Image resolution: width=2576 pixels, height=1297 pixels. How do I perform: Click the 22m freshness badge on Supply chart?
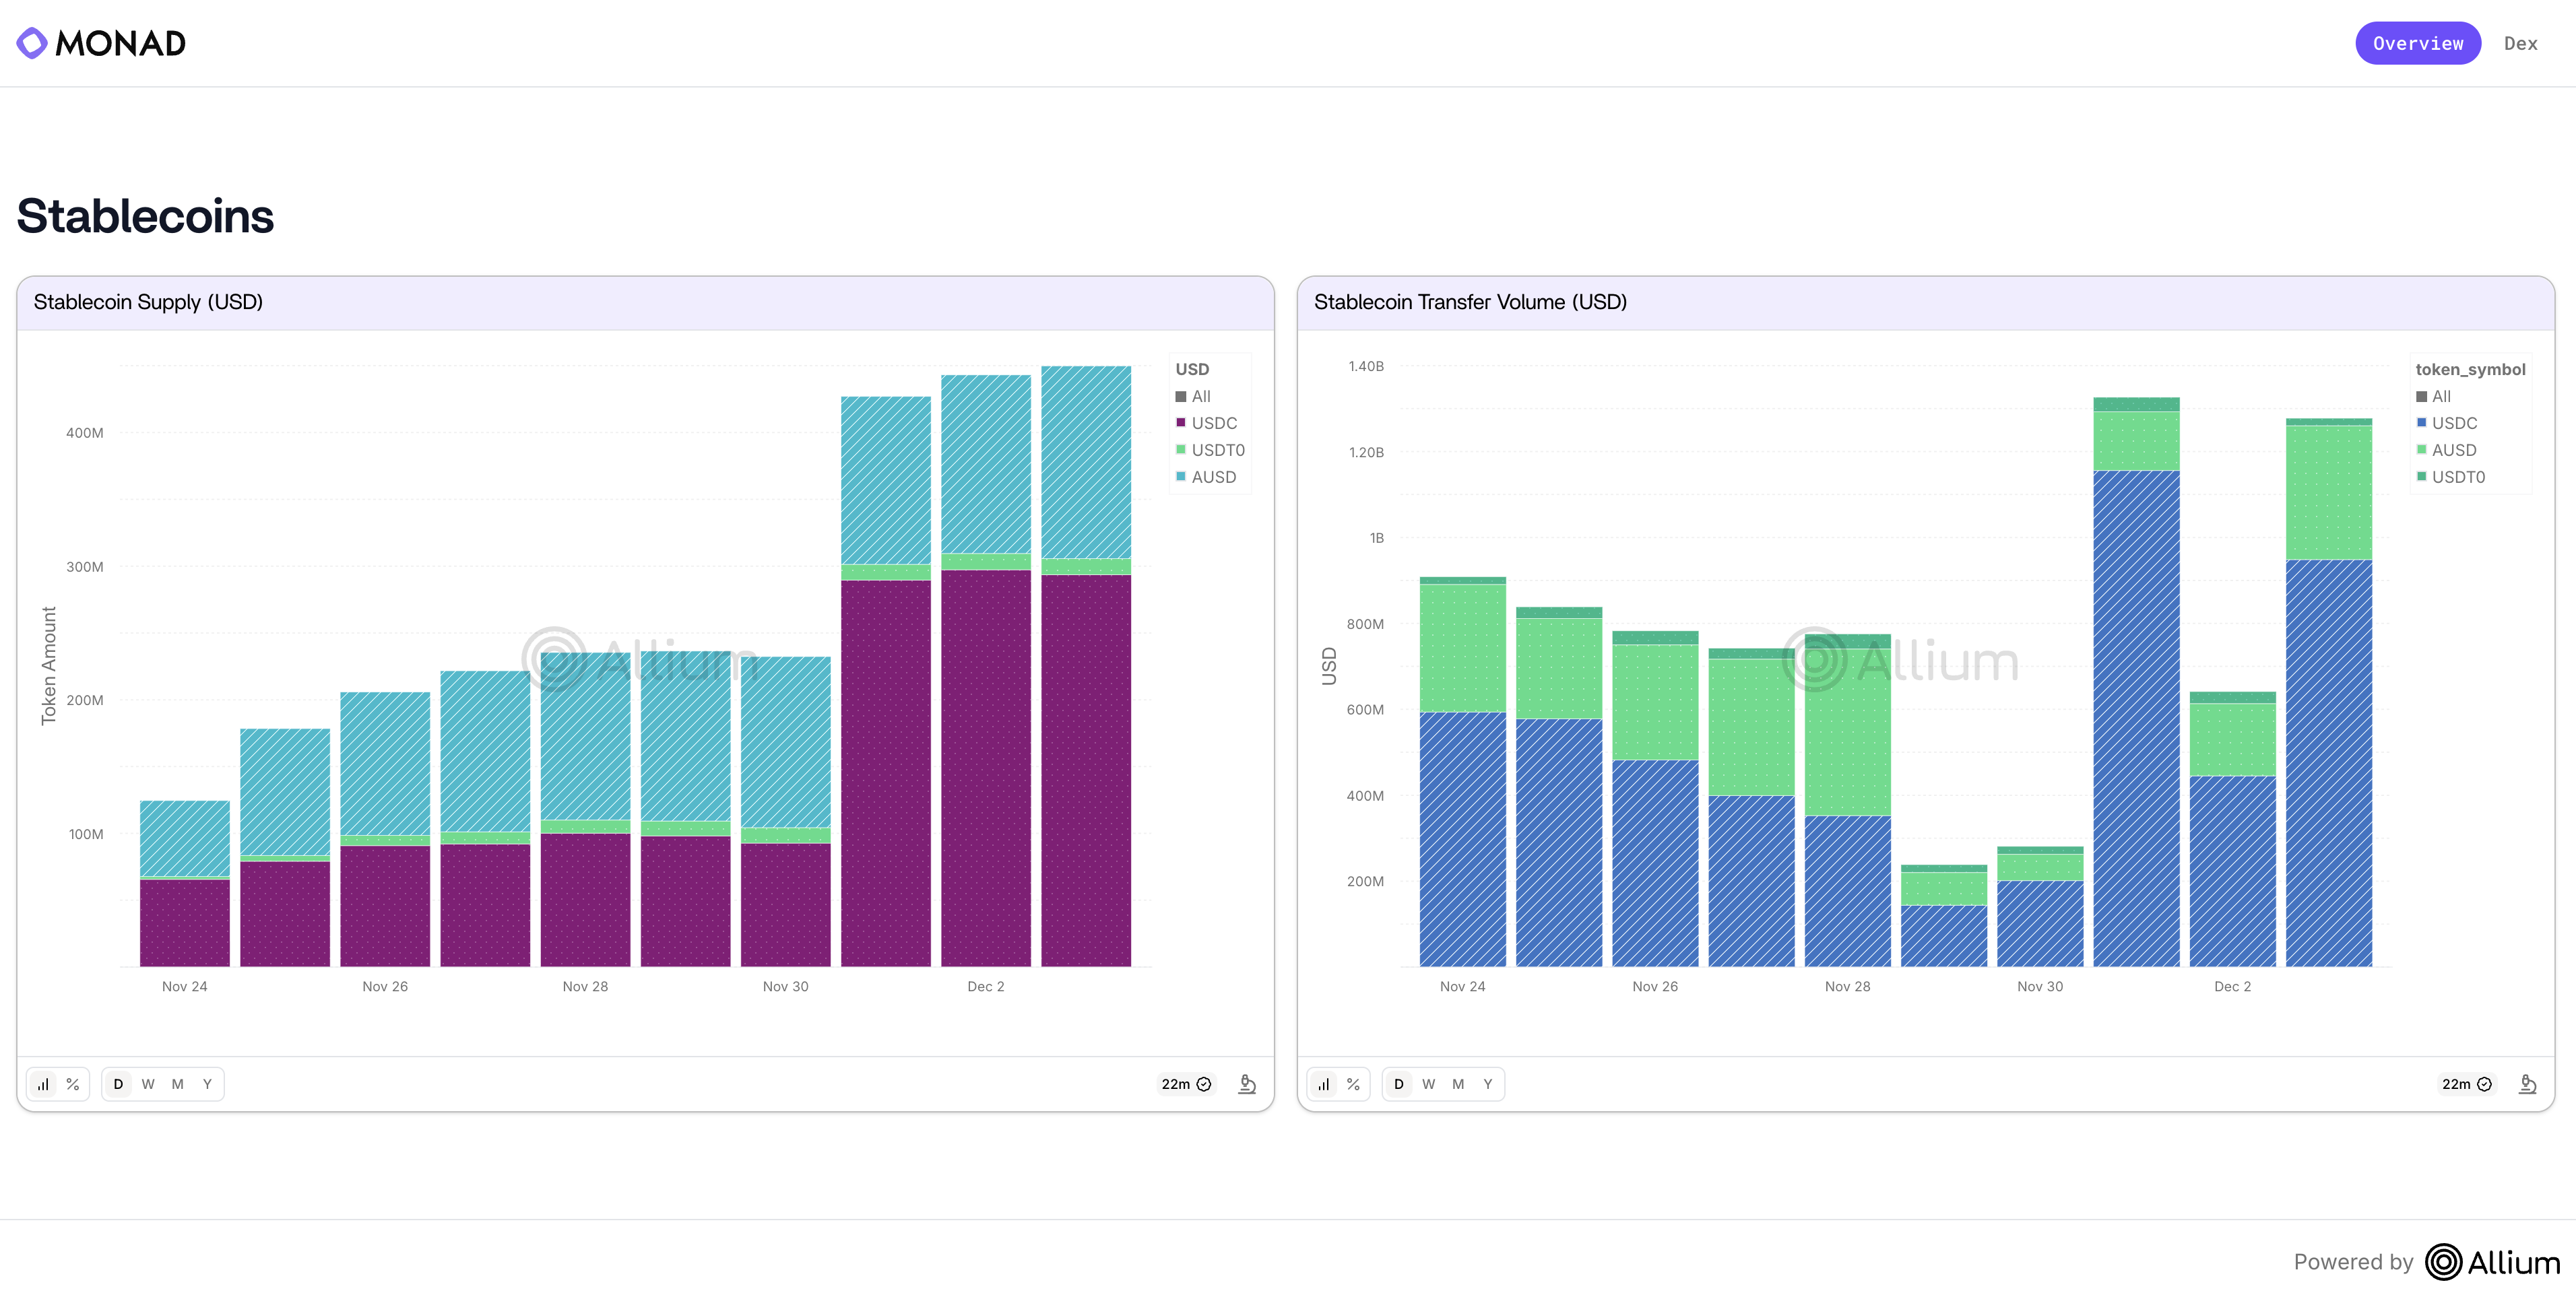click(1186, 1084)
